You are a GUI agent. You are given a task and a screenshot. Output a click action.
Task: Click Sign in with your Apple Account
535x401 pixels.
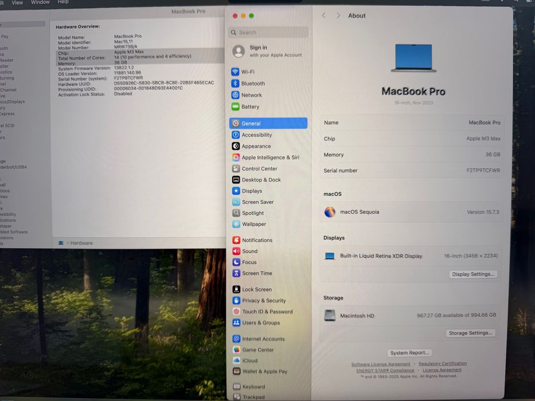coord(267,51)
